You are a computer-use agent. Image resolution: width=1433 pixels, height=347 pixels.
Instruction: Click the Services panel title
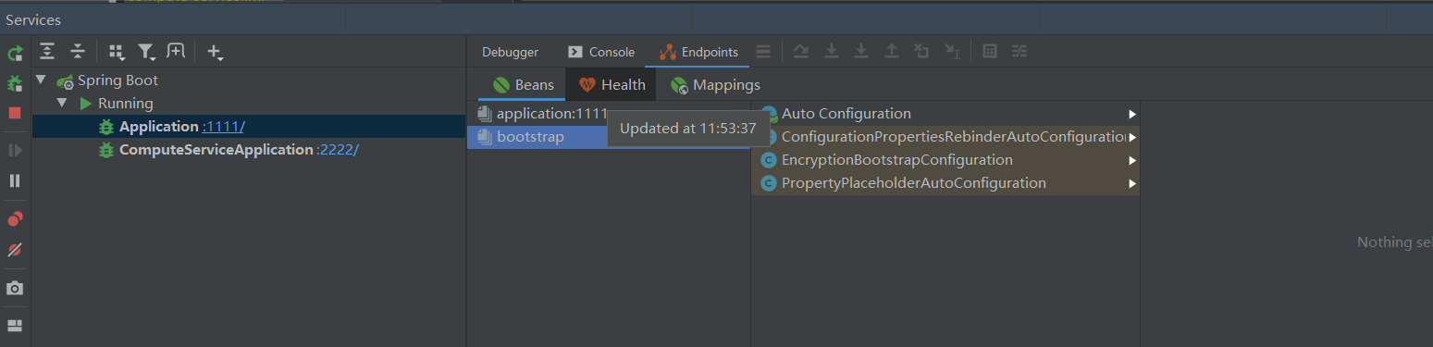[x=33, y=19]
